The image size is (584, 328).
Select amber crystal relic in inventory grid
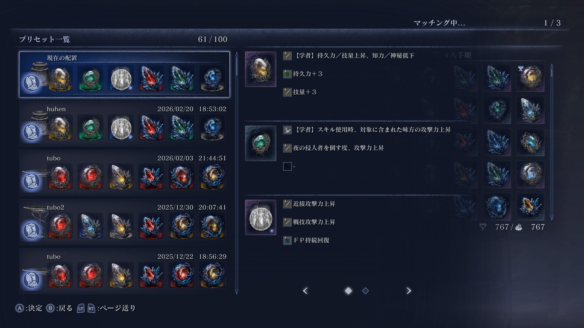[x=530, y=207]
